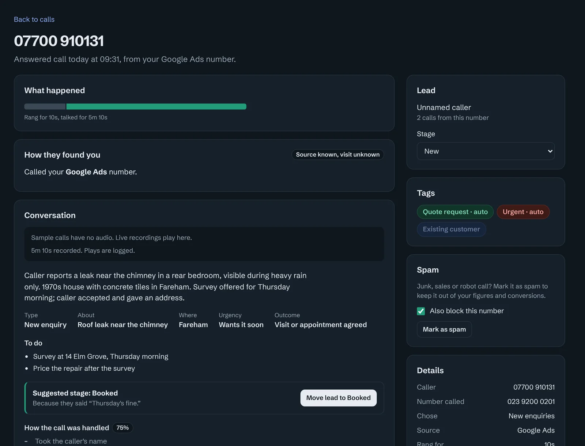The image size is (585, 446).
Task: Click the Source known, visit unknown badge
Action: 338,155
